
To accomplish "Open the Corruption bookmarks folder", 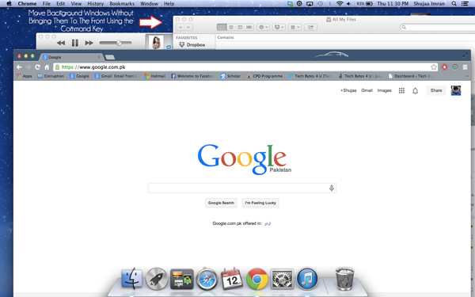I will click(x=51, y=76).
